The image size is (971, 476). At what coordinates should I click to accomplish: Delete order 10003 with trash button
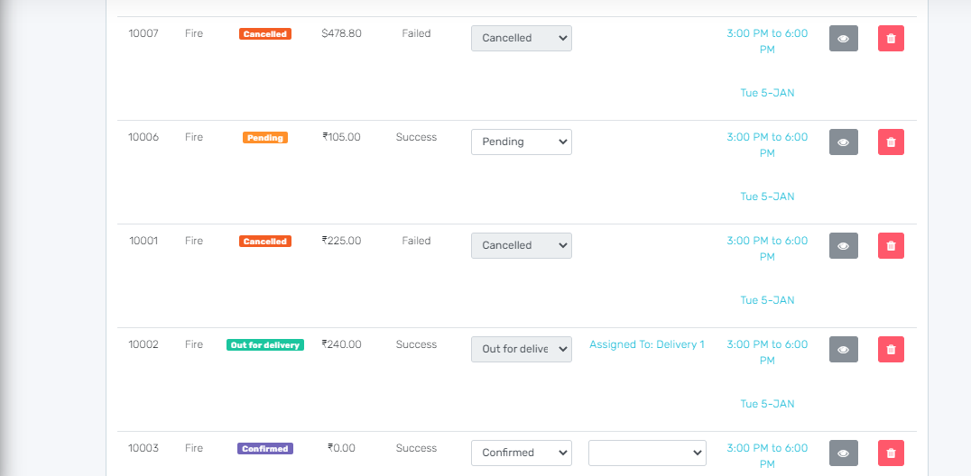(x=891, y=453)
